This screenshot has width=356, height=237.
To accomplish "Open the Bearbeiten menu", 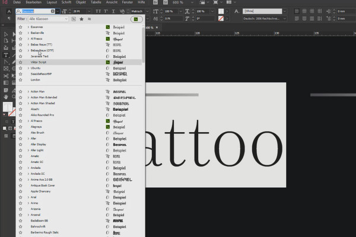I will click(34, 2).
